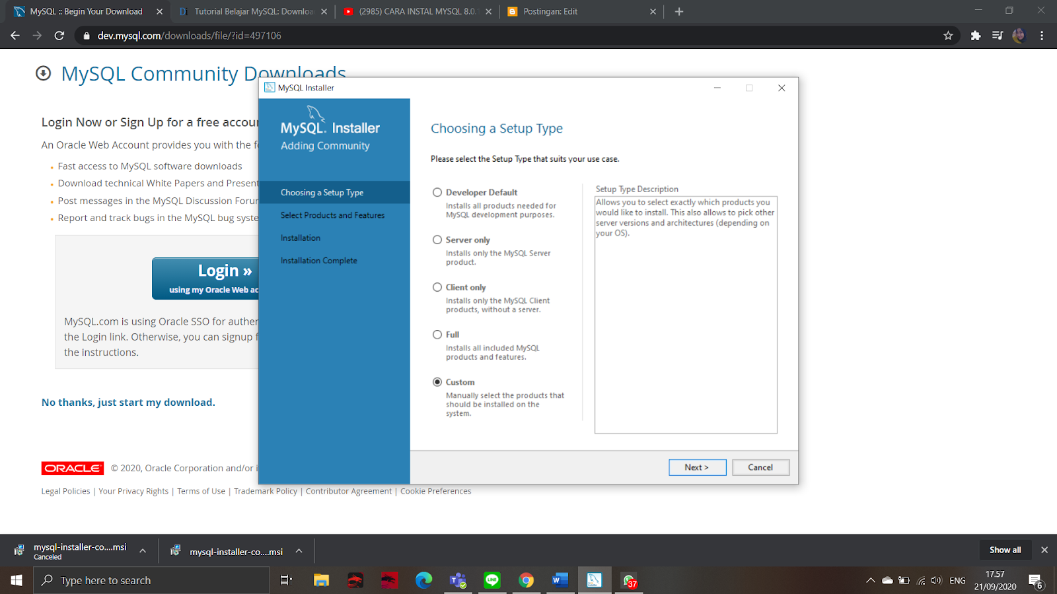This screenshot has height=594, width=1057.
Task: Open Microsoft Word from taskbar
Action: click(560, 580)
